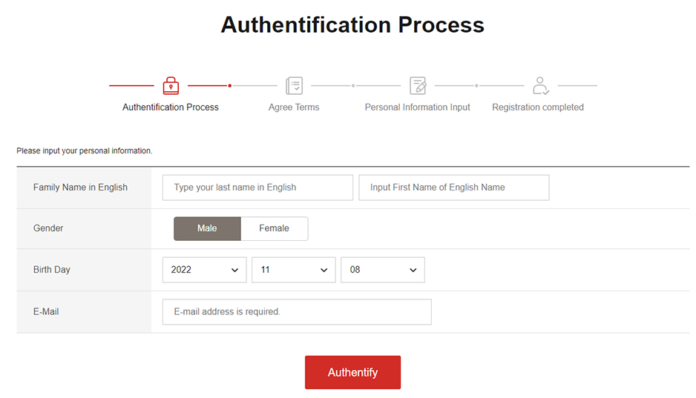
Task: Click the Authentification Process step label
Action: point(171,107)
